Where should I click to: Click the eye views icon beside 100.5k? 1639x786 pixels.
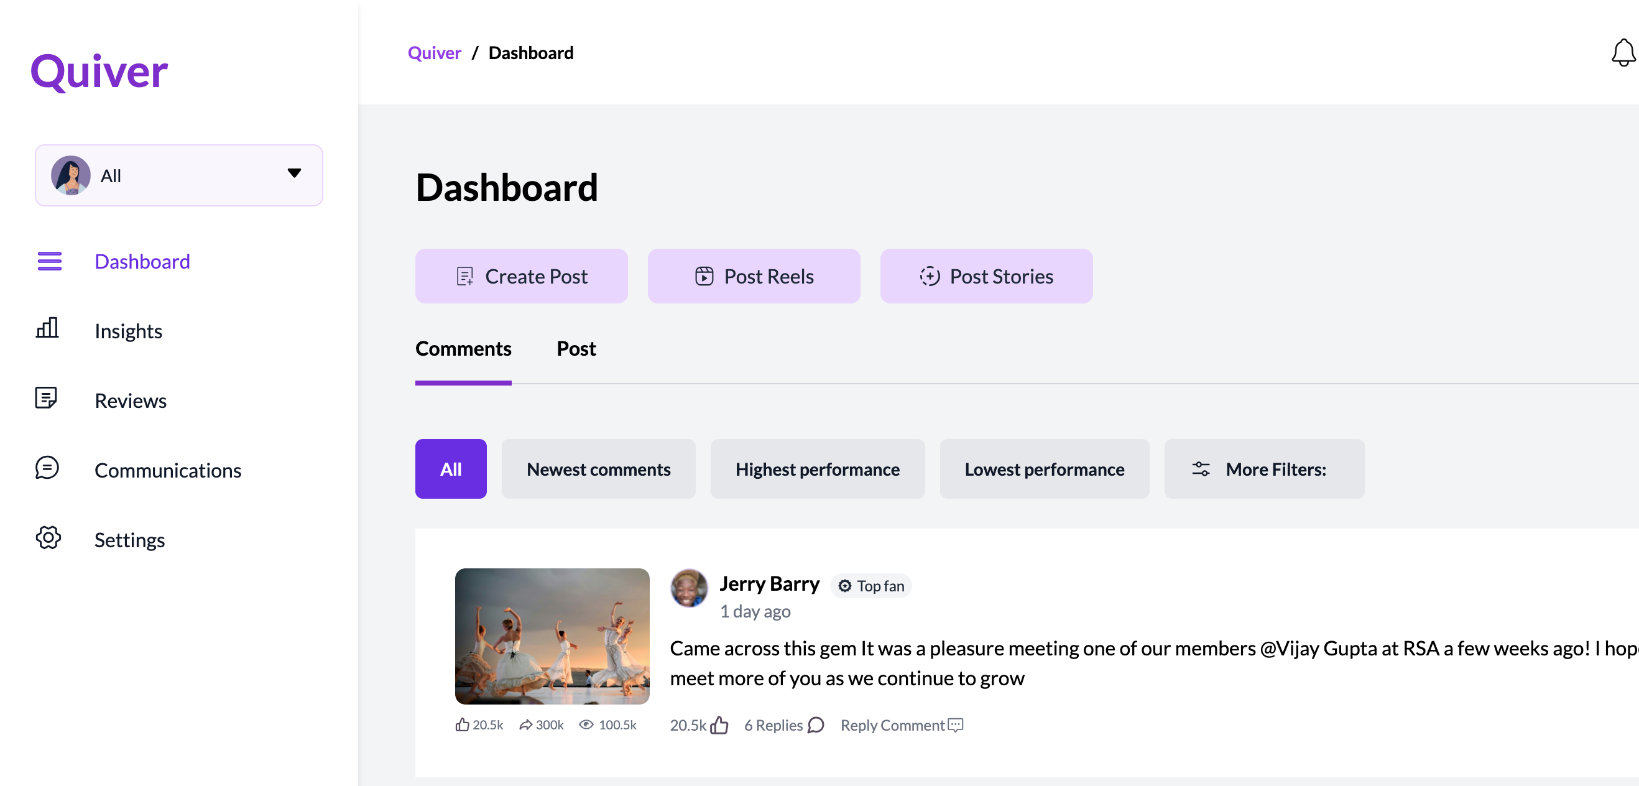(x=586, y=724)
